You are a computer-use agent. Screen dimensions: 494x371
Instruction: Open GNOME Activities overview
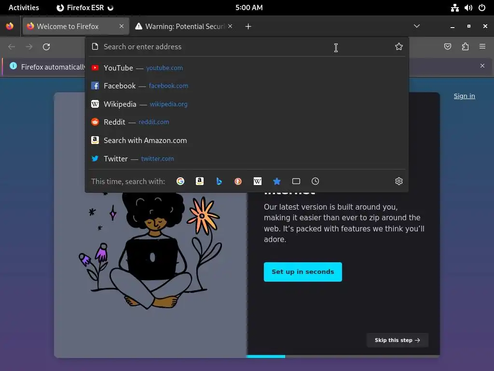pyautogui.click(x=24, y=8)
